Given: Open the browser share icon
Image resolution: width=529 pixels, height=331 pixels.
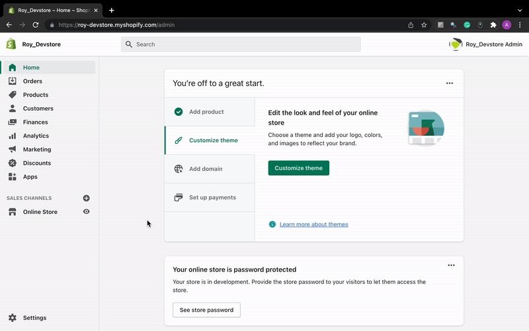Looking at the screenshot, I should 411,24.
